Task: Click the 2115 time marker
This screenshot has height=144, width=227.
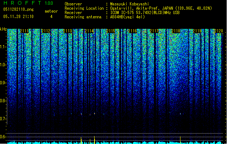Action: tap(111, 31)
